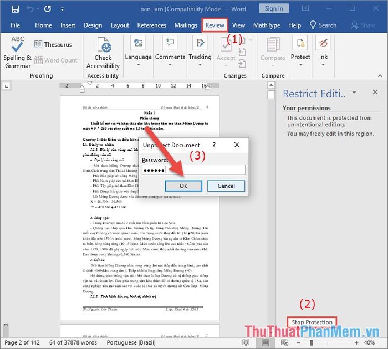Open the Review tab
The image size is (388, 349).
pyautogui.click(x=215, y=25)
